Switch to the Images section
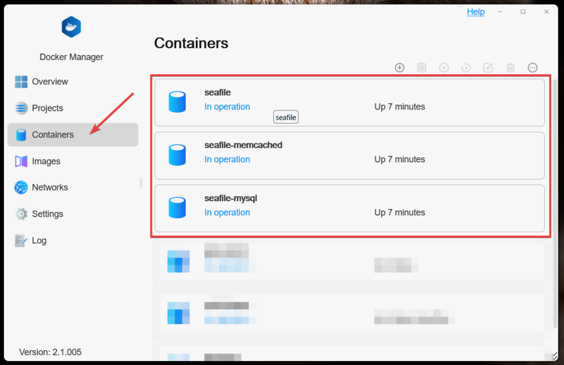The height and width of the screenshot is (365, 564). [46, 161]
